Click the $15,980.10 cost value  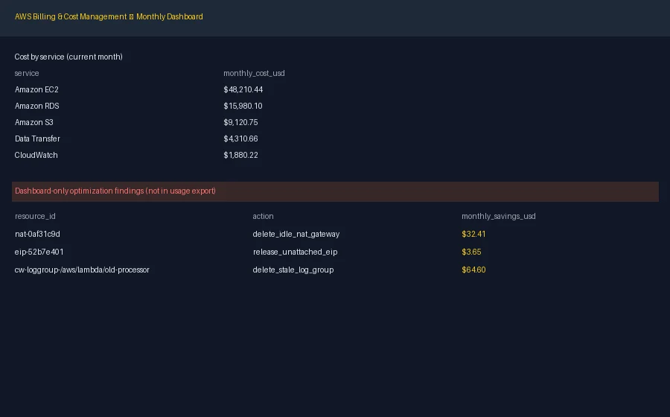(x=243, y=106)
